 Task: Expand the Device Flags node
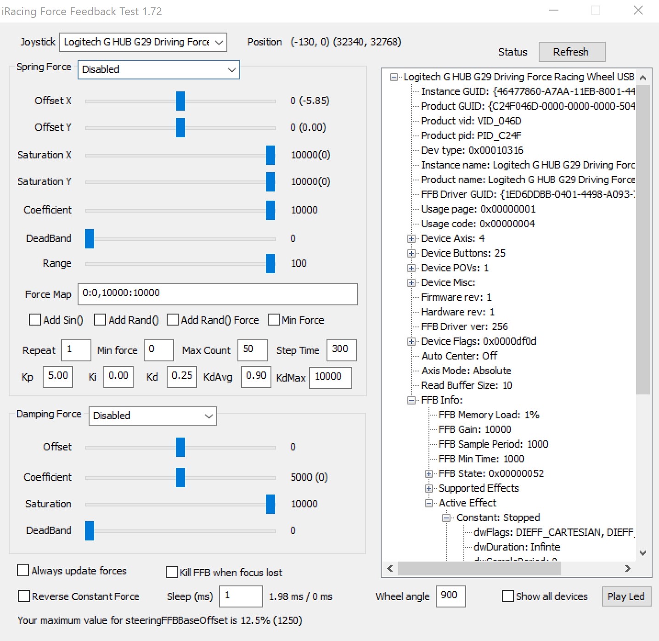411,342
